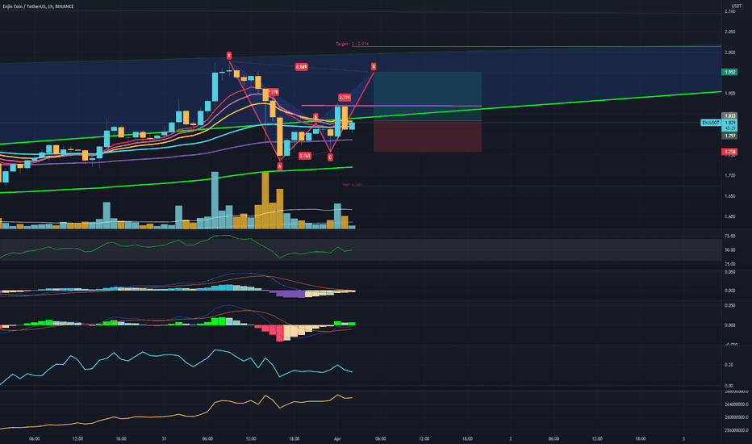Click the tallest orange volume bar

click(265, 200)
